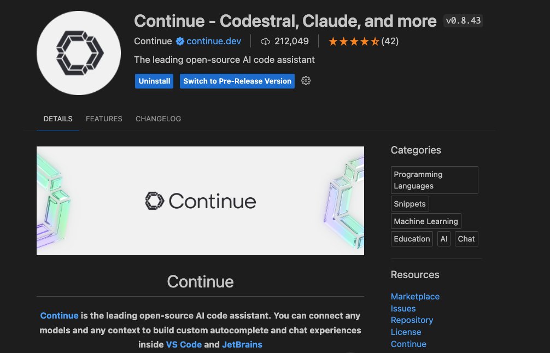Uninstall the Continue extension
This screenshot has width=550, height=353.
click(x=154, y=81)
